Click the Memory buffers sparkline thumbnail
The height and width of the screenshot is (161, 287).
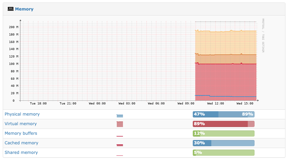[120, 136]
